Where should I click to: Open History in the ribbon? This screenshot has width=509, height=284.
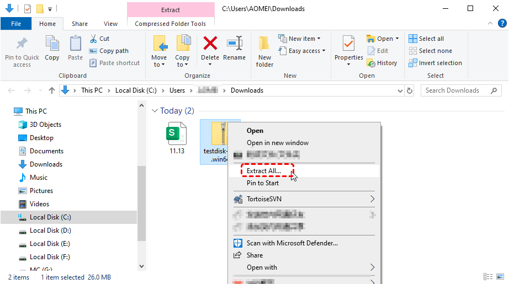(381, 63)
